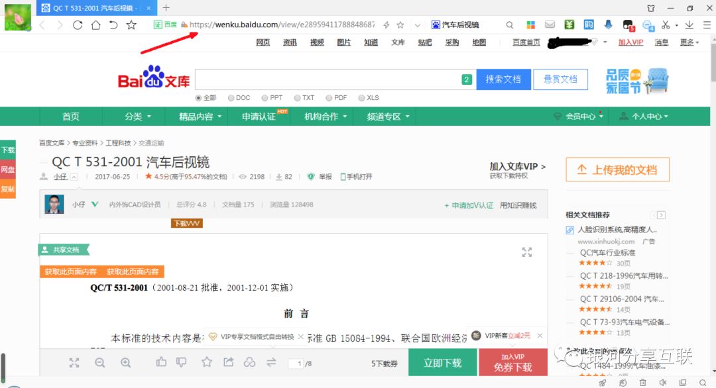This screenshot has width=716, height=388.
Task: Expand the 机构合作 dropdown menu
Action: (326, 117)
